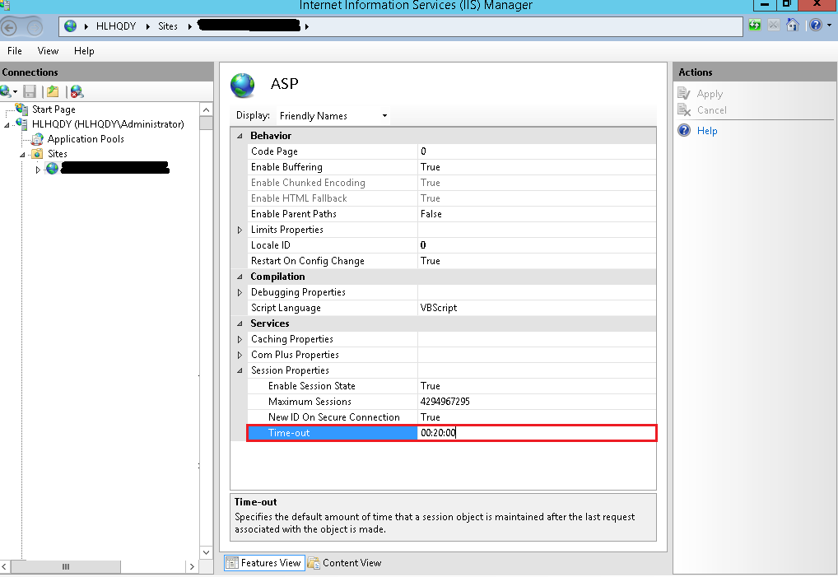This screenshot has height=577, width=838.
Task: Click the Sites folder icon
Action: click(x=37, y=154)
